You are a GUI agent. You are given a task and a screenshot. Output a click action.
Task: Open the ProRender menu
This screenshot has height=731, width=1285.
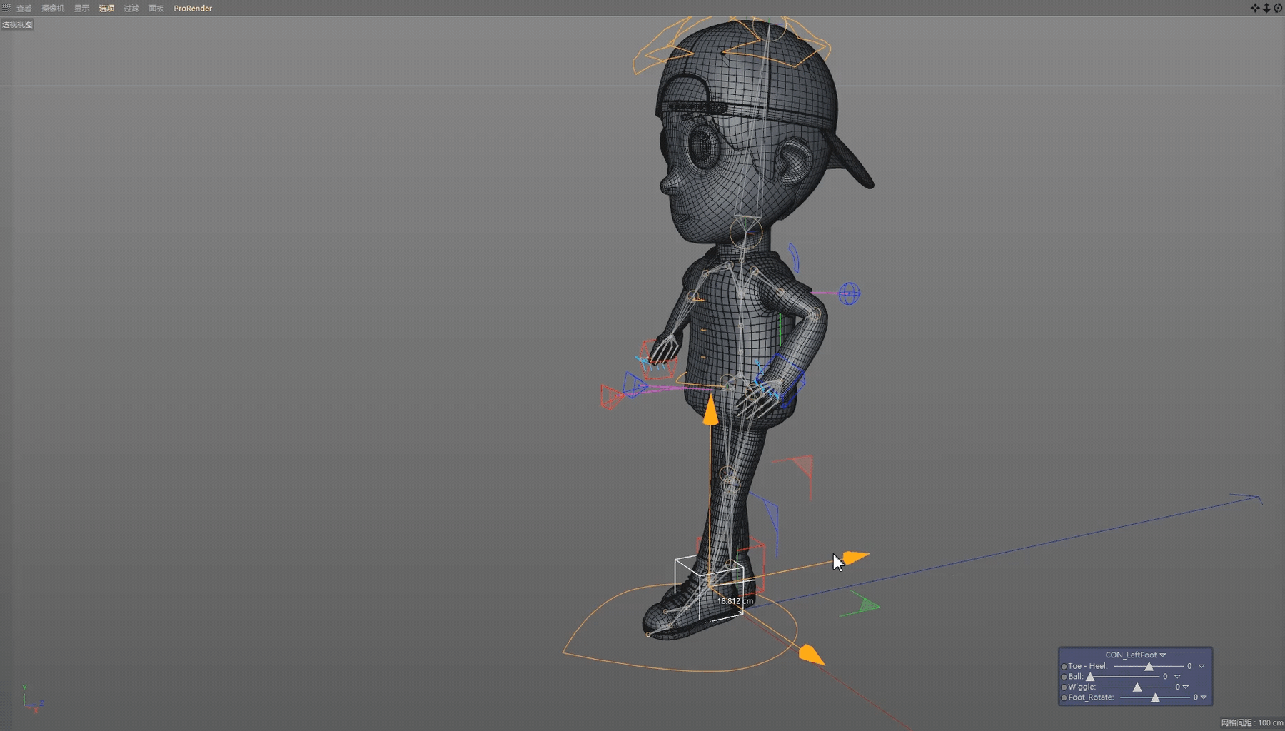193,9
